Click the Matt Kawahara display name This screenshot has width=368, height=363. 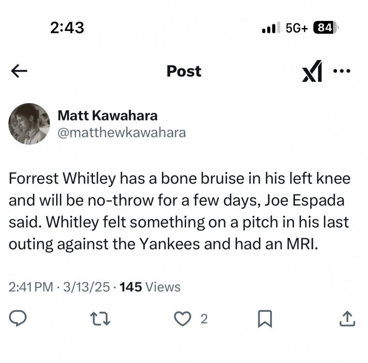pyautogui.click(x=107, y=115)
